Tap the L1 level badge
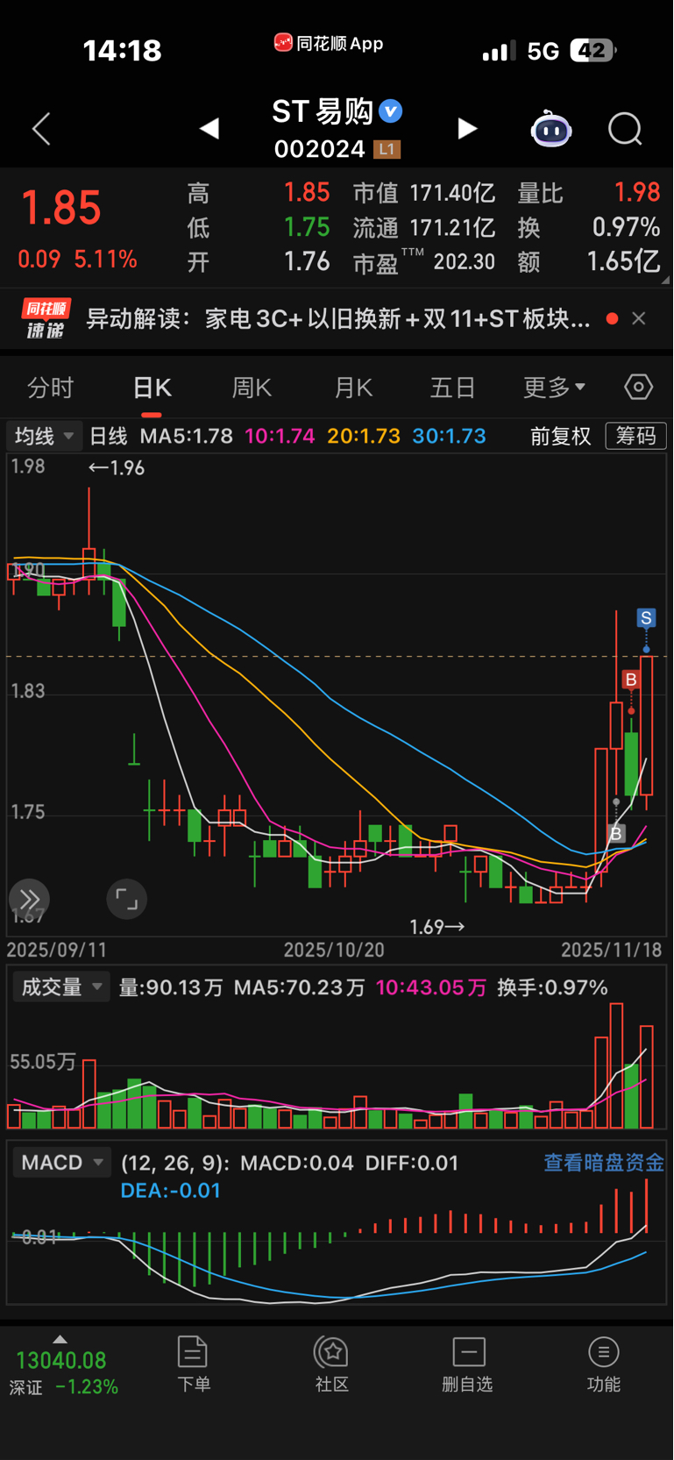Viewport: 674px width, 1460px height. pos(387,149)
